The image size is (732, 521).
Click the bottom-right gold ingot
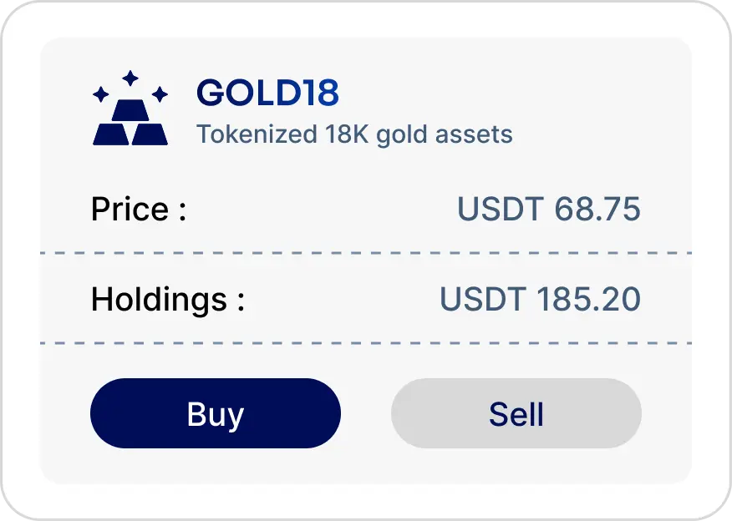click(x=151, y=134)
